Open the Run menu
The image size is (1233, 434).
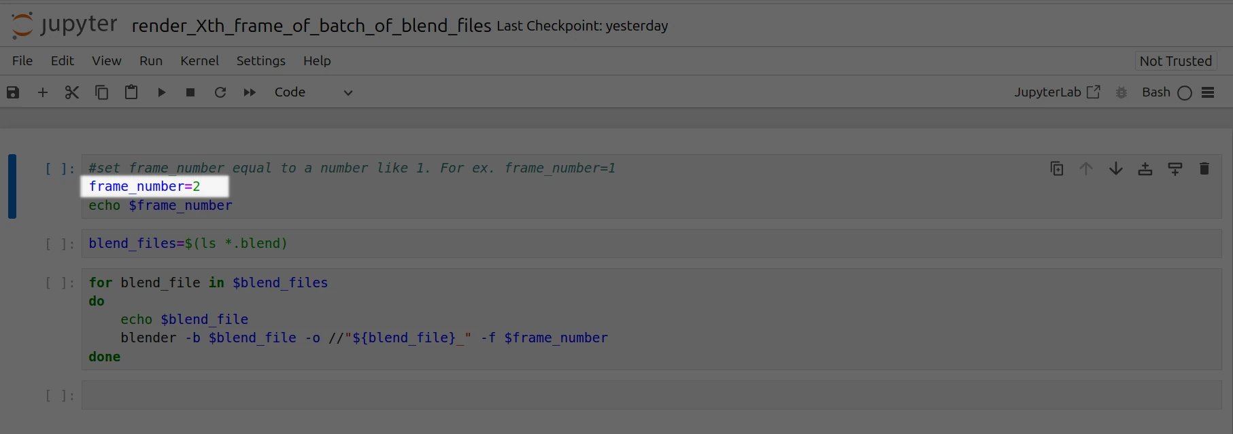pyautogui.click(x=151, y=61)
